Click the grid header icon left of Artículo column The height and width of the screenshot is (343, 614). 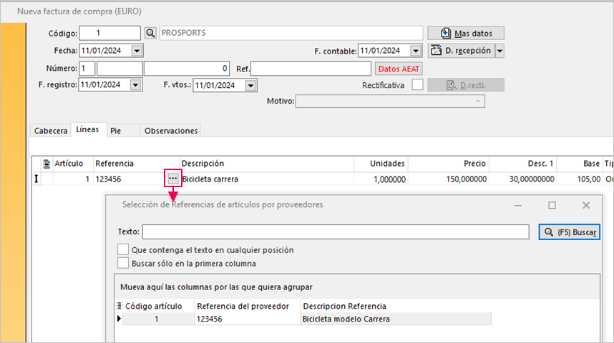tap(47, 164)
